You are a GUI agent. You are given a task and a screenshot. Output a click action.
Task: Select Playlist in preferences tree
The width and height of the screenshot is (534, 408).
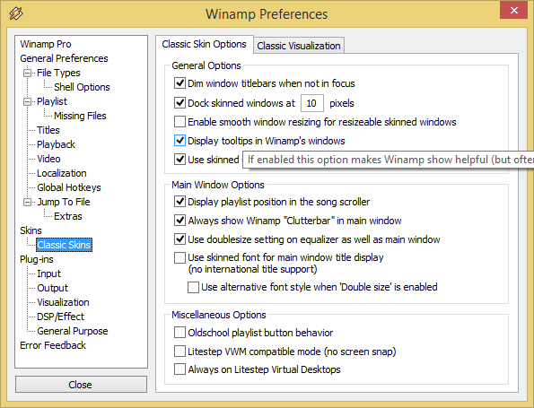(52, 101)
